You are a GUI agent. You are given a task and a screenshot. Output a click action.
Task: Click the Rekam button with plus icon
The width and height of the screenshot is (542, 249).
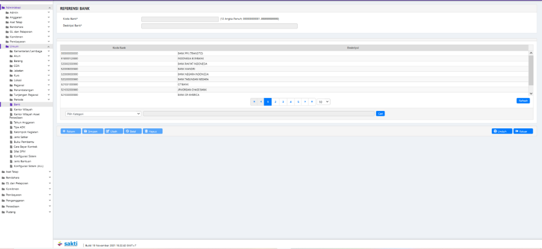coord(69,131)
